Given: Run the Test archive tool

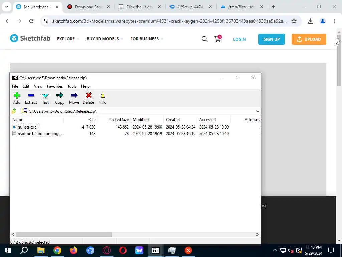Looking at the screenshot, I should point(45,98).
